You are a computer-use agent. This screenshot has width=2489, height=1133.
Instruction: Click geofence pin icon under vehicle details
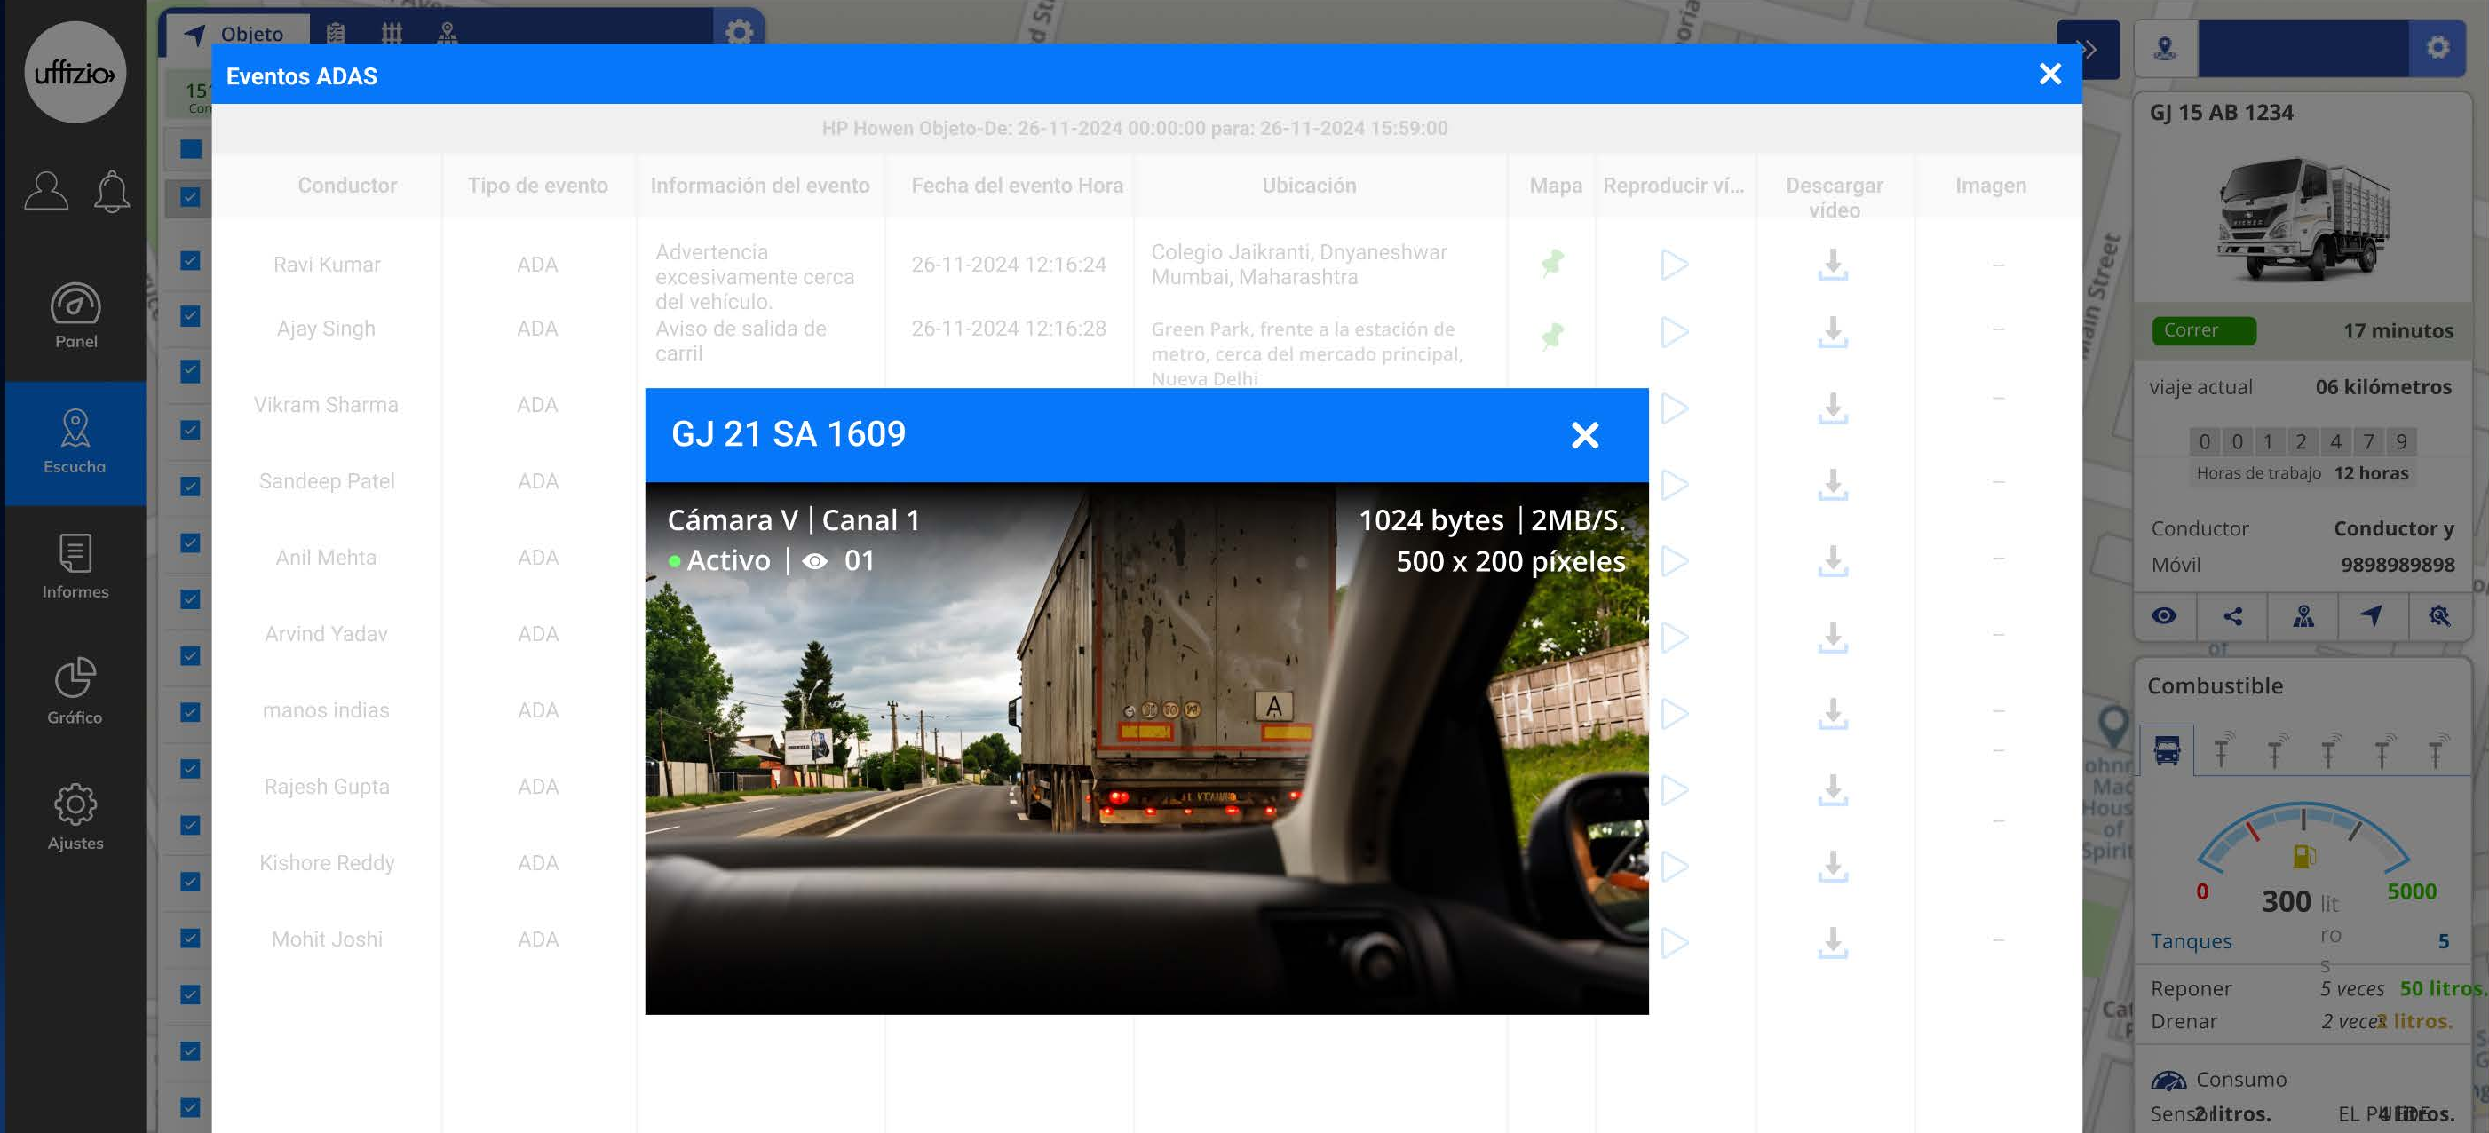pyautogui.click(x=2303, y=615)
